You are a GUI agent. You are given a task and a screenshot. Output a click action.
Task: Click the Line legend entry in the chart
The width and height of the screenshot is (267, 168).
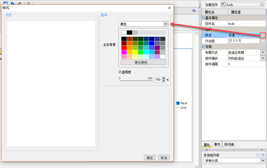[x=181, y=107]
